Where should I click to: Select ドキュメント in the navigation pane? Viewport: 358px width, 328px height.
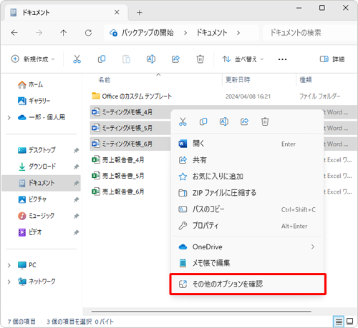click(x=41, y=183)
